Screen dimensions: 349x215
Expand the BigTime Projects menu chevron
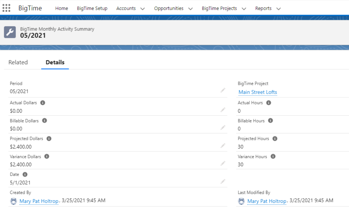click(x=244, y=9)
